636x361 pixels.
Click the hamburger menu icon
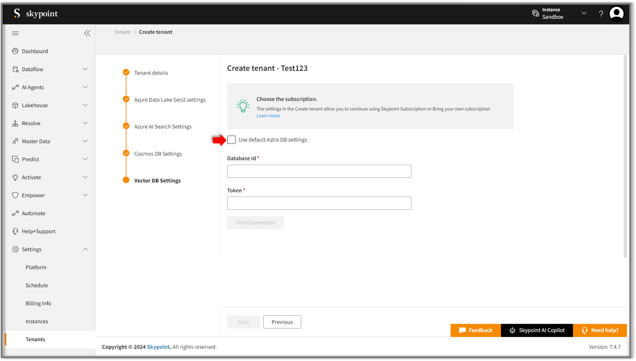(x=15, y=33)
